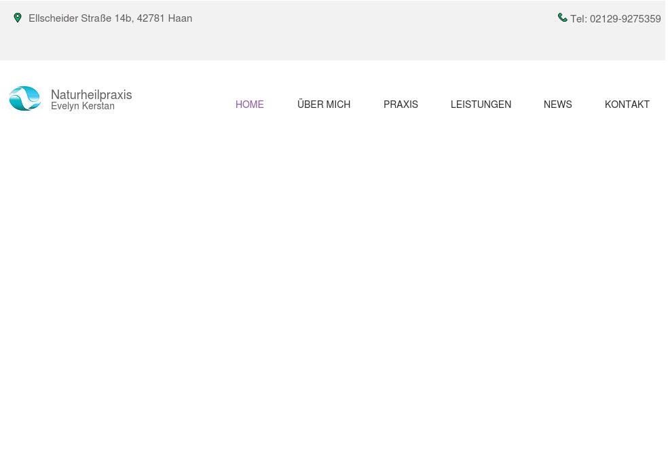Click the postal code and city 42781 Haan

coord(164,18)
